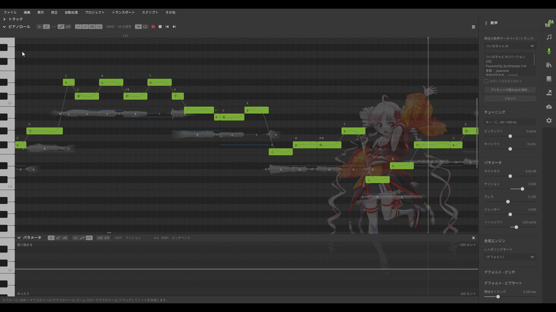556x312 pixels.
Task: Open the ファイル menu
Action: [10, 12]
